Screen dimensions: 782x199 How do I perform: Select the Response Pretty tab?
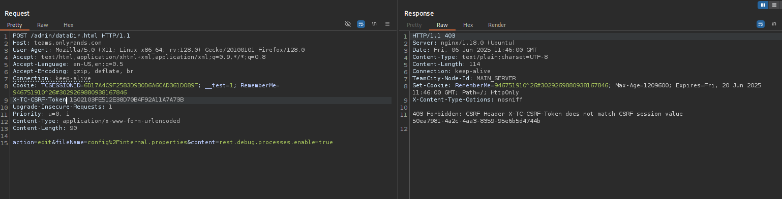pos(414,25)
